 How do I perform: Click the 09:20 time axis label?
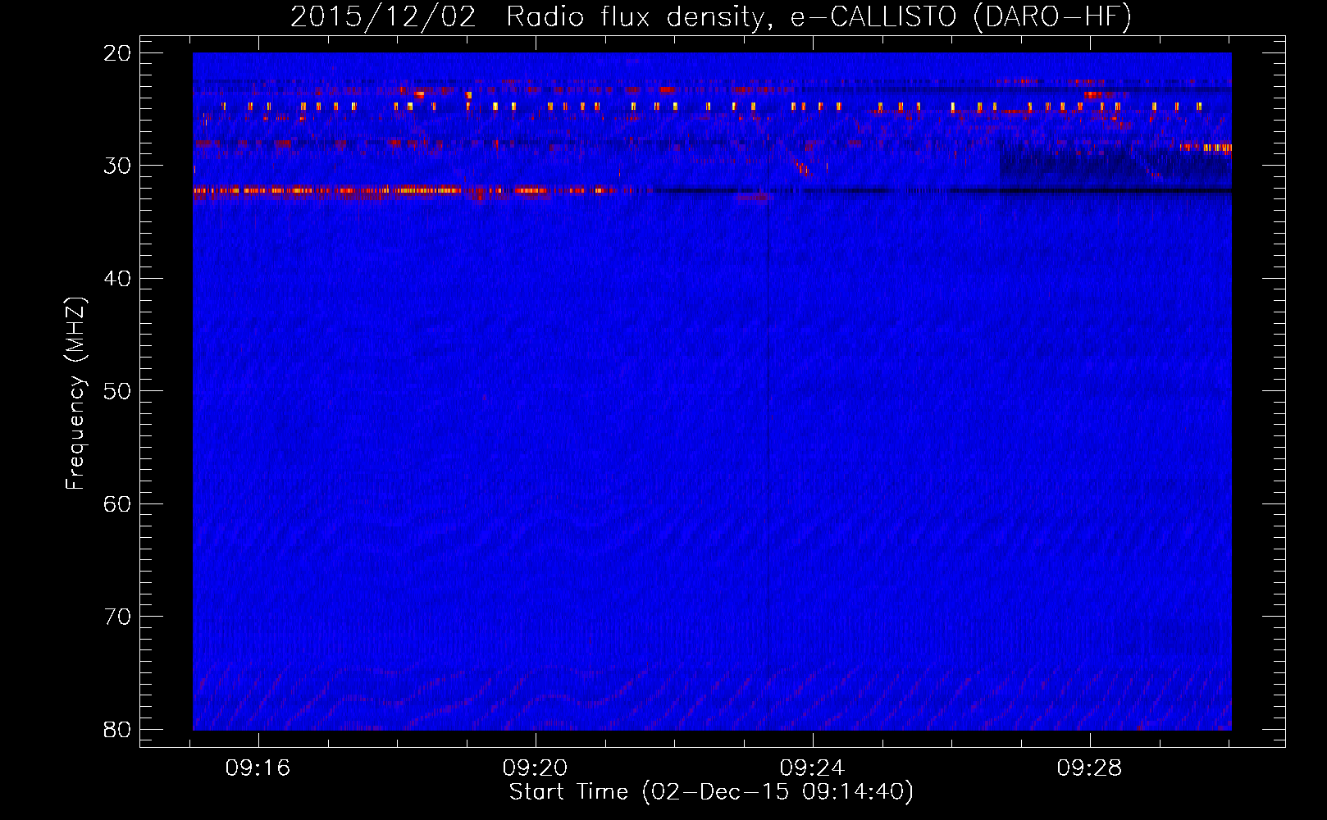pyautogui.click(x=536, y=768)
